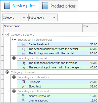Collapse the Stomatologist subcategory

14,39
